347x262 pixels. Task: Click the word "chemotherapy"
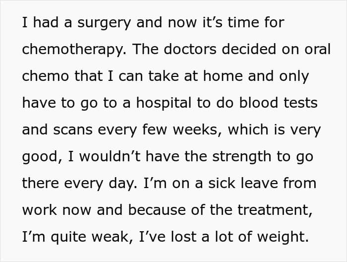pos(67,50)
